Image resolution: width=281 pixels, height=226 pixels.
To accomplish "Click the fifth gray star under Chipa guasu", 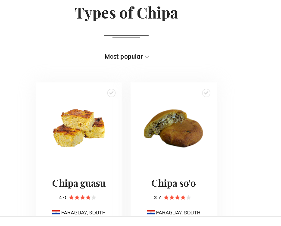I will click(94, 198).
